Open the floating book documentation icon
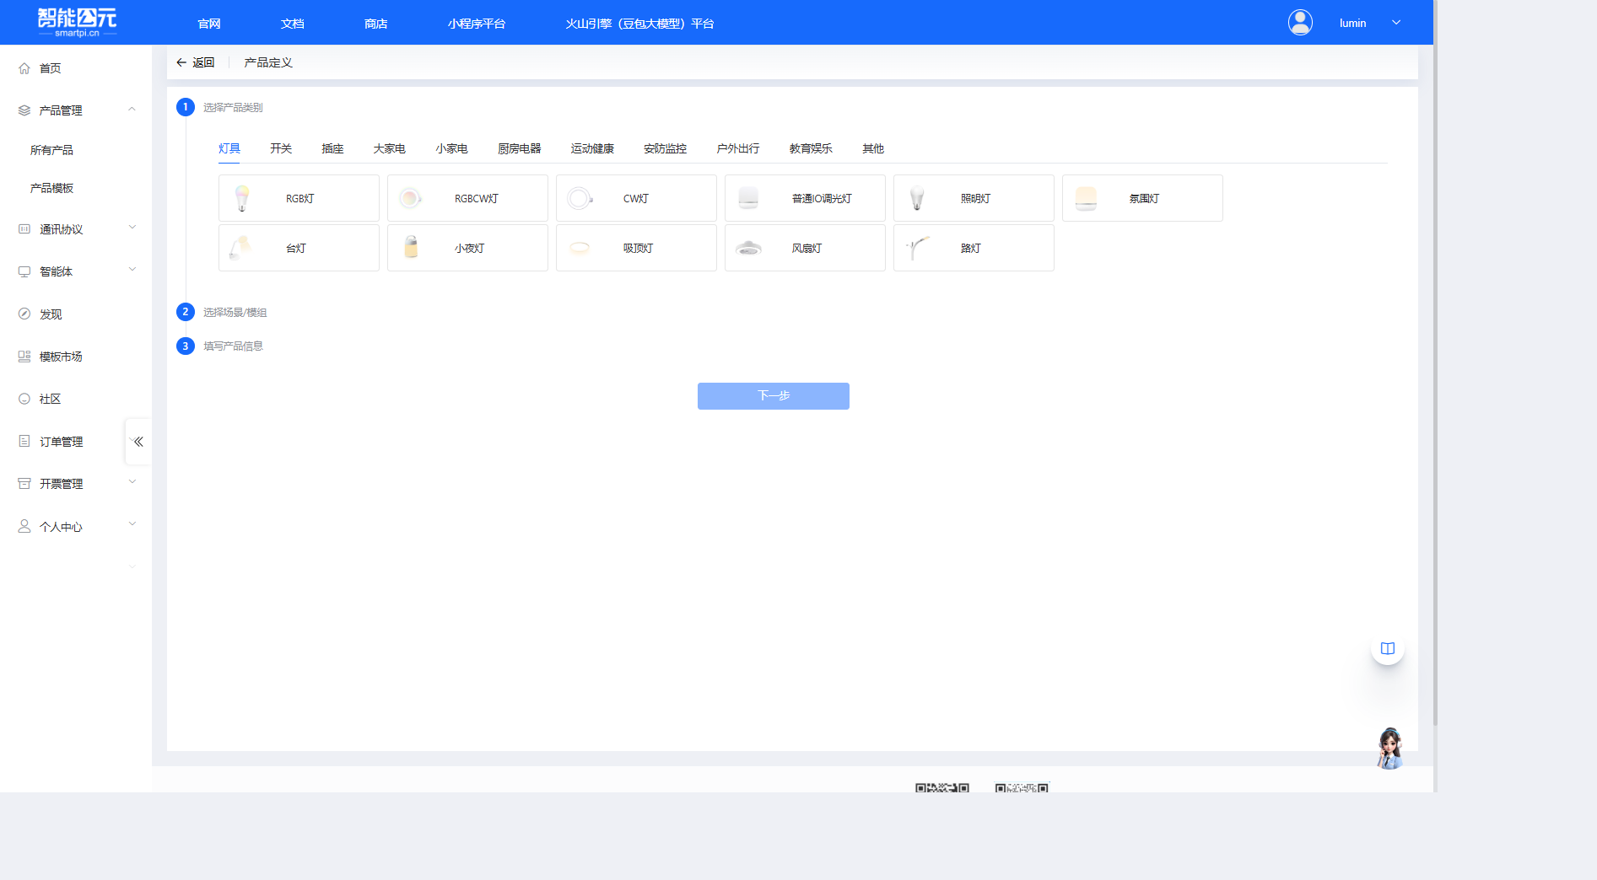The width and height of the screenshot is (1597, 880). click(1387, 648)
